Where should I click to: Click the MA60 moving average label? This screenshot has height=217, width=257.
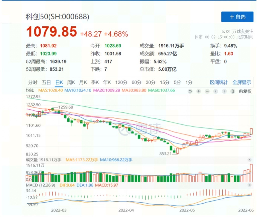tap(161, 90)
